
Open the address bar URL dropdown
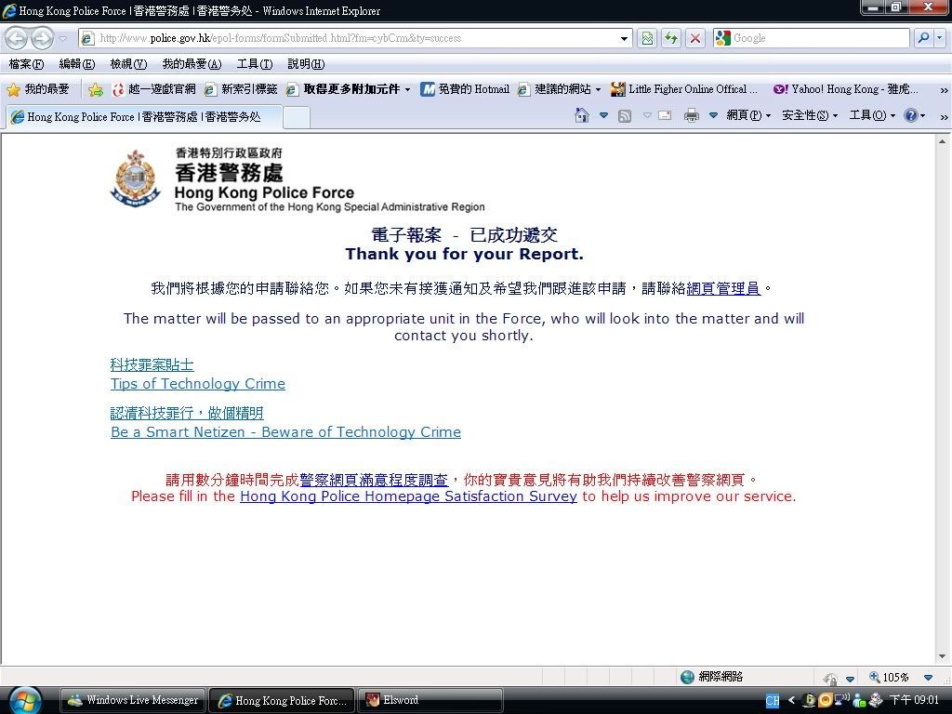[625, 38]
